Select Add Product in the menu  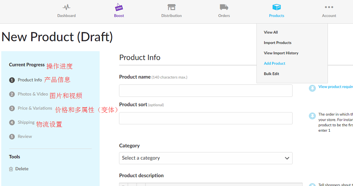[275, 64]
